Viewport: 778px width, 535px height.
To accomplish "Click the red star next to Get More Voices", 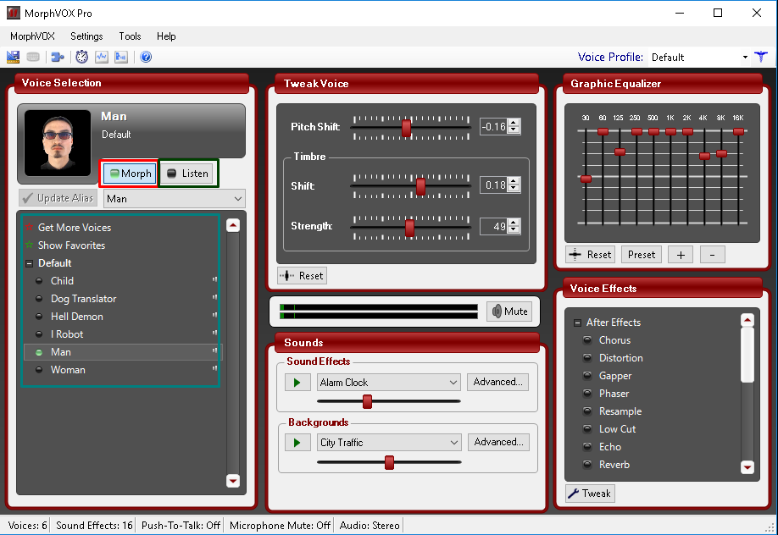I will pos(29,227).
